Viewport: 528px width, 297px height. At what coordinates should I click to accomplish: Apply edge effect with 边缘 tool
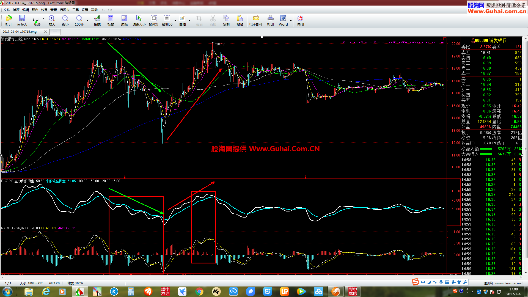pos(124,21)
